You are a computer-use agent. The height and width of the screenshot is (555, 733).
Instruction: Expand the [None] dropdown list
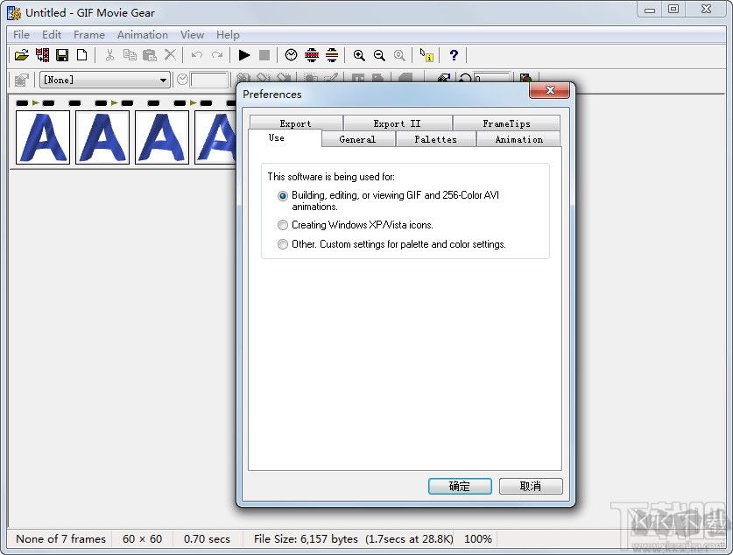coord(163,80)
